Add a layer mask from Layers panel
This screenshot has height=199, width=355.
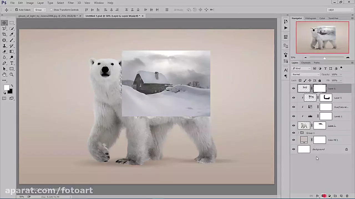click(x=323, y=196)
